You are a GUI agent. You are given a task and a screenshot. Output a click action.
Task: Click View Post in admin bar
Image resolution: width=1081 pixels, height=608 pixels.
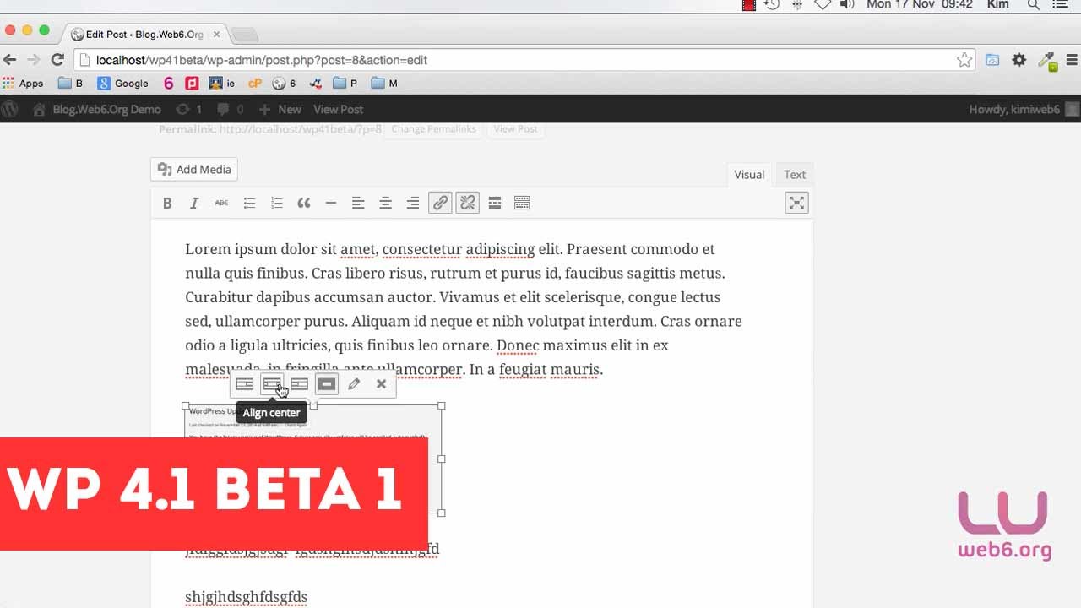pos(338,109)
